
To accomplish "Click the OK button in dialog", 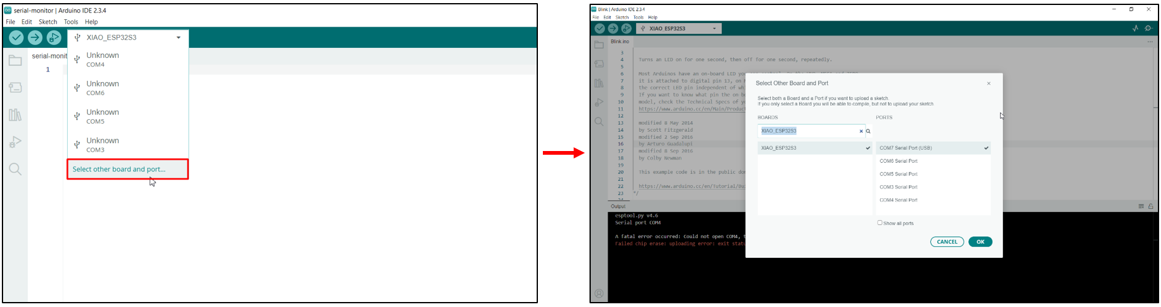I will (x=980, y=242).
